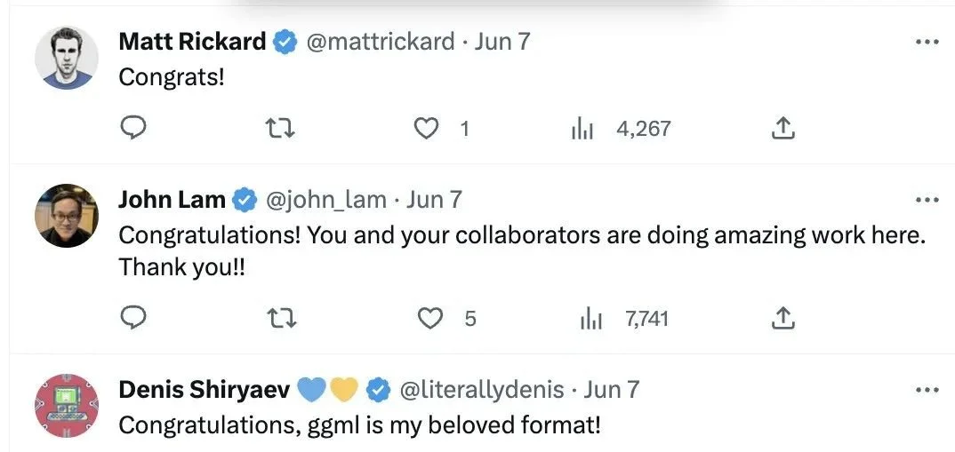The image size is (955, 452).
Task: View analytics for Matt Rickard's tweet
Action: pos(620,129)
